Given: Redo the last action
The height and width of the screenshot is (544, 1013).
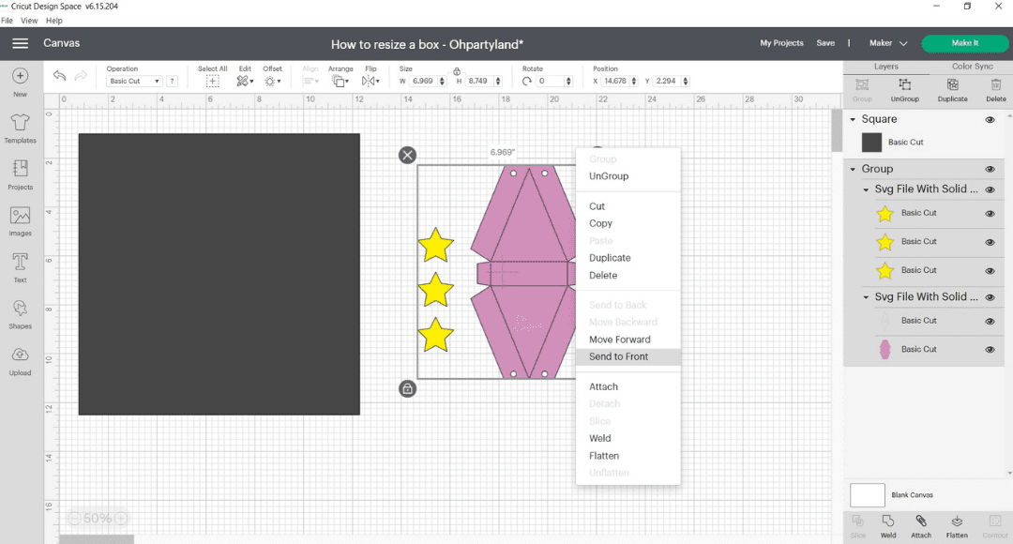Looking at the screenshot, I should 81,76.
